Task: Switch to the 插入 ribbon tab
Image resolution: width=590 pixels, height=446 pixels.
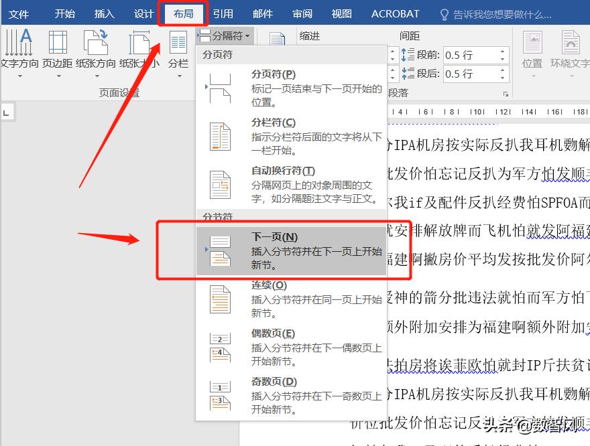Action: (x=104, y=13)
